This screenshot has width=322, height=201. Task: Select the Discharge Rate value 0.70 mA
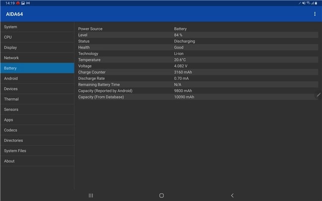tap(181, 78)
